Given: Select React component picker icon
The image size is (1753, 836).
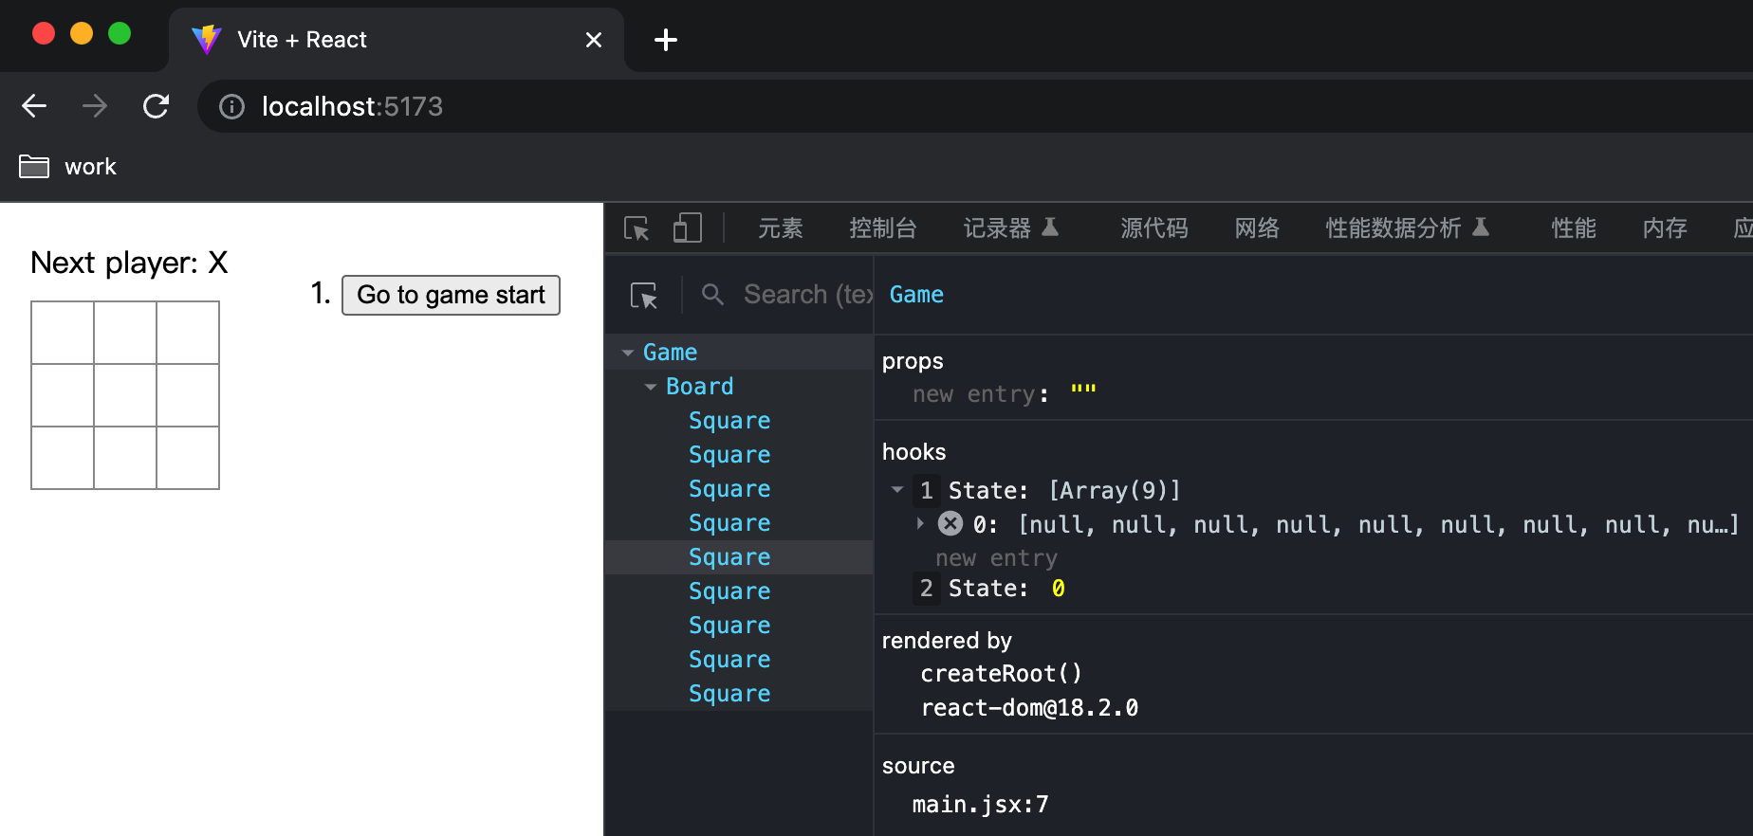Looking at the screenshot, I should click(644, 295).
